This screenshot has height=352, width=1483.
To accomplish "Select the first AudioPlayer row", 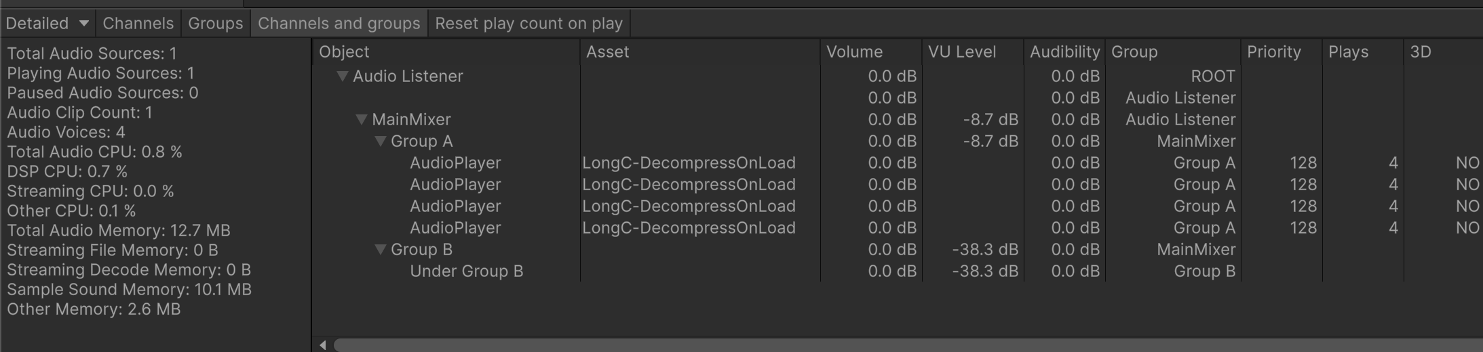I will (455, 163).
